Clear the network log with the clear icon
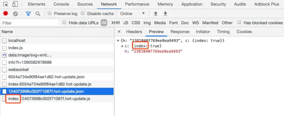 [15, 14]
